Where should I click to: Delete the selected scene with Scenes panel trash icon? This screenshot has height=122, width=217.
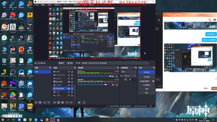(x=40, y=102)
